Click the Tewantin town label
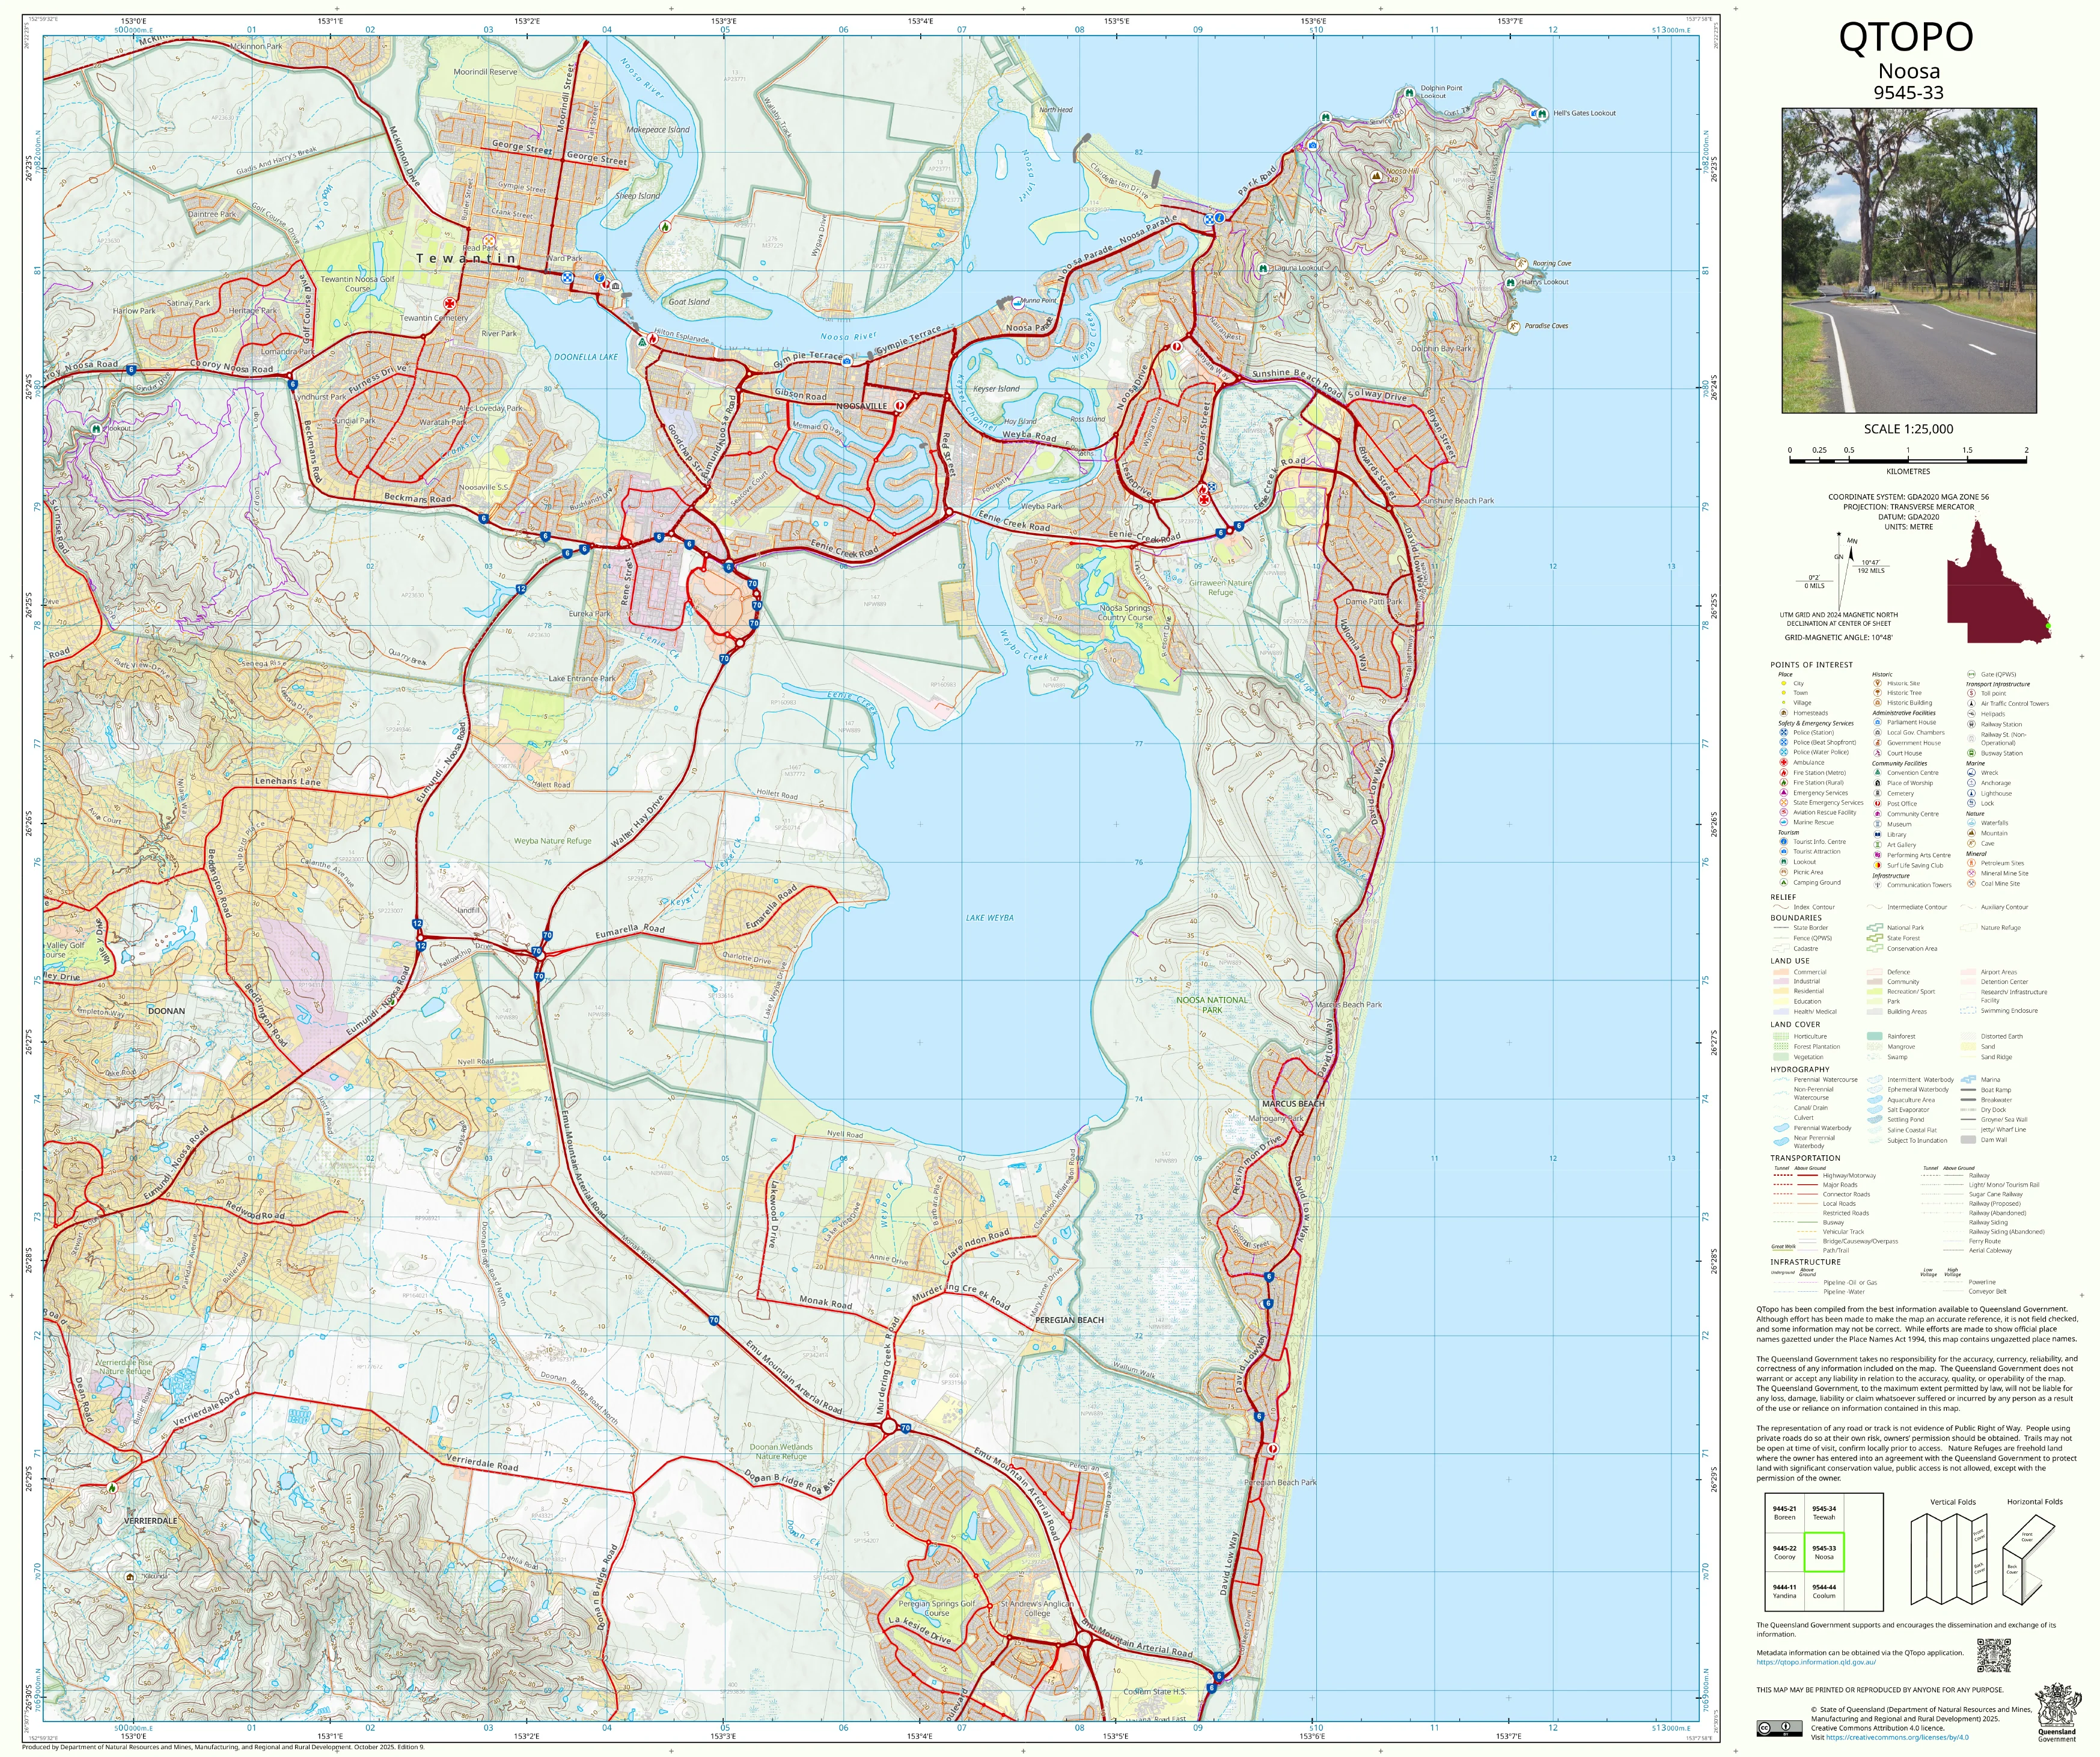Image resolution: width=2100 pixels, height=1757 pixels. pyautogui.click(x=466, y=258)
